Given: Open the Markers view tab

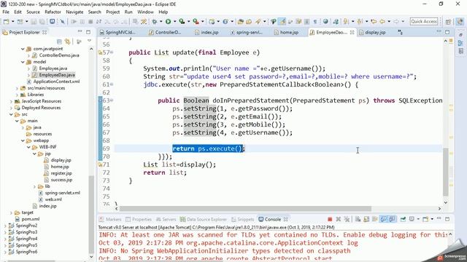Looking at the screenshot, I should [x=110, y=219].
